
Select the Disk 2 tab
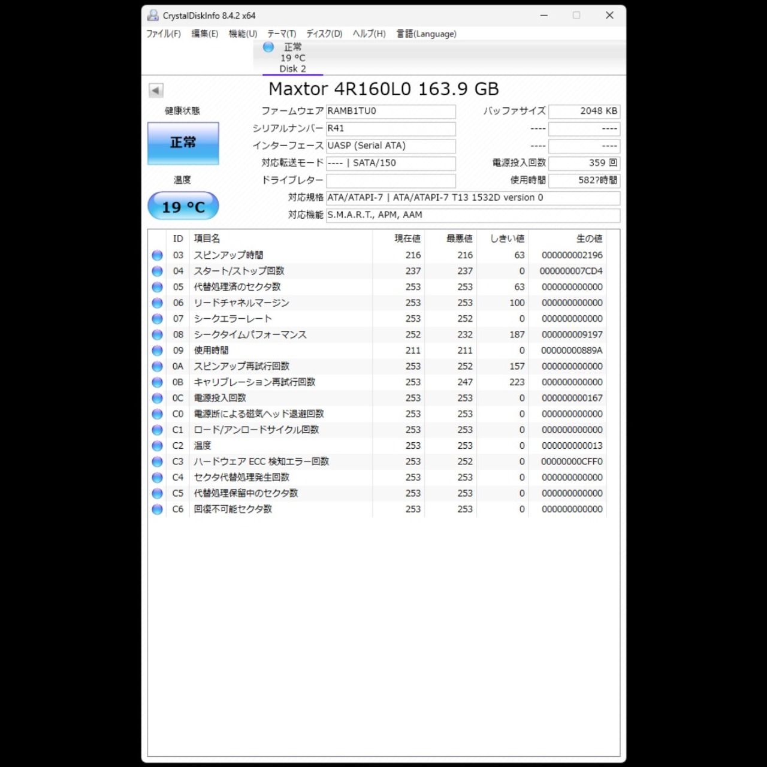point(292,58)
